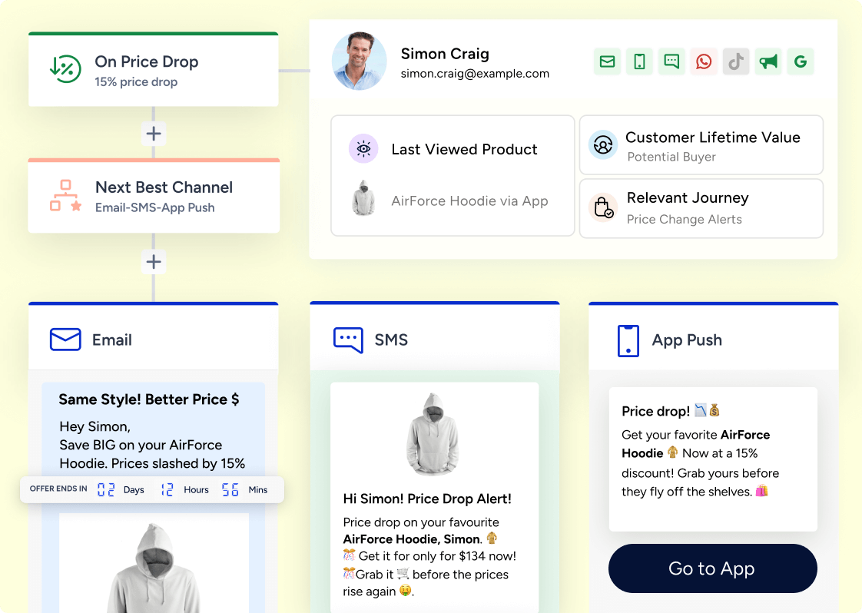The image size is (862, 613).
Task: Open the Email channel card header
Action: pos(154,340)
